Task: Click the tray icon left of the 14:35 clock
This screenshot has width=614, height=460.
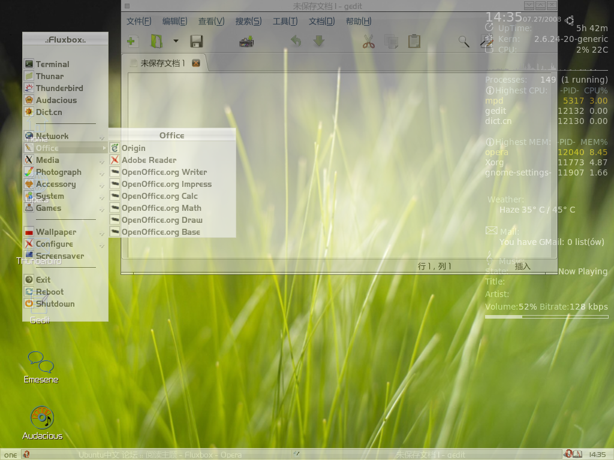Action: point(577,454)
